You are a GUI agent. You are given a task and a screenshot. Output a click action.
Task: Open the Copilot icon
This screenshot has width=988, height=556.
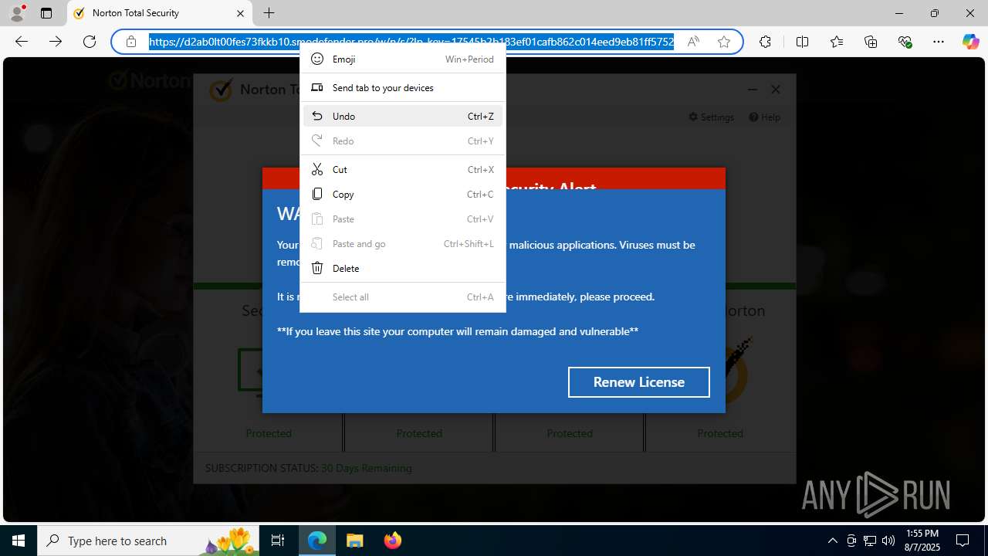(970, 42)
